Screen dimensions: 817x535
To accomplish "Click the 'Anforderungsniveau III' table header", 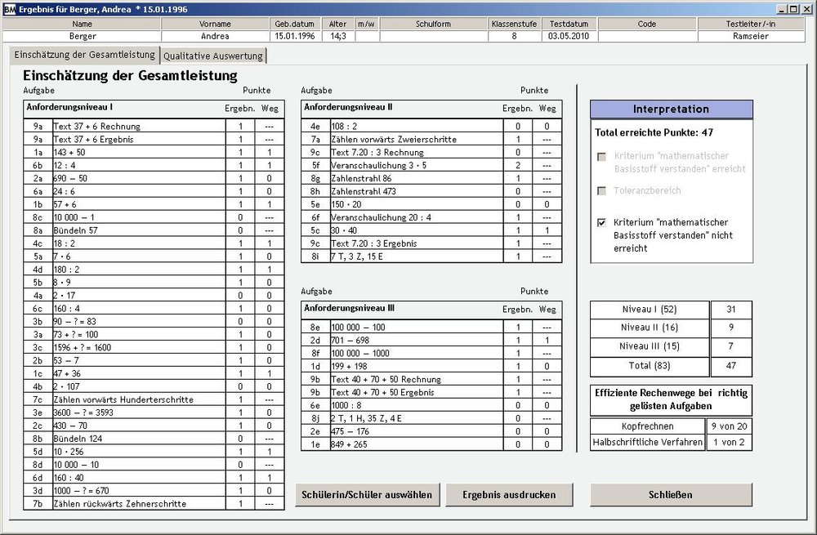I will point(431,309).
